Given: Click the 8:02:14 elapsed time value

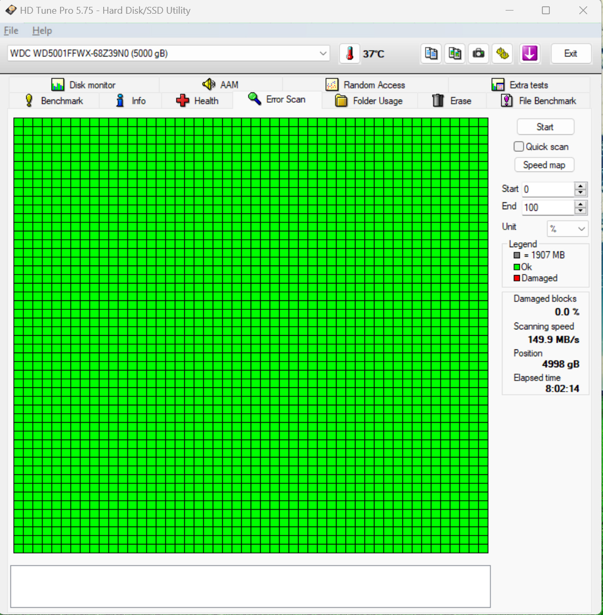Looking at the screenshot, I should pyautogui.click(x=562, y=388).
